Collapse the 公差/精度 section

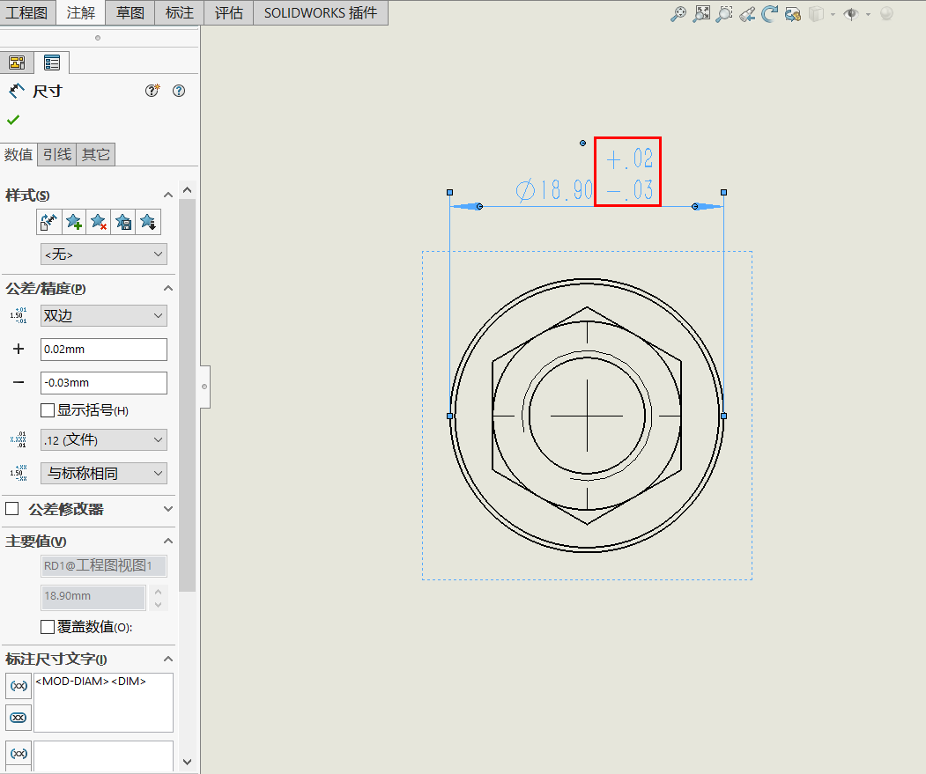[x=168, y=288]
